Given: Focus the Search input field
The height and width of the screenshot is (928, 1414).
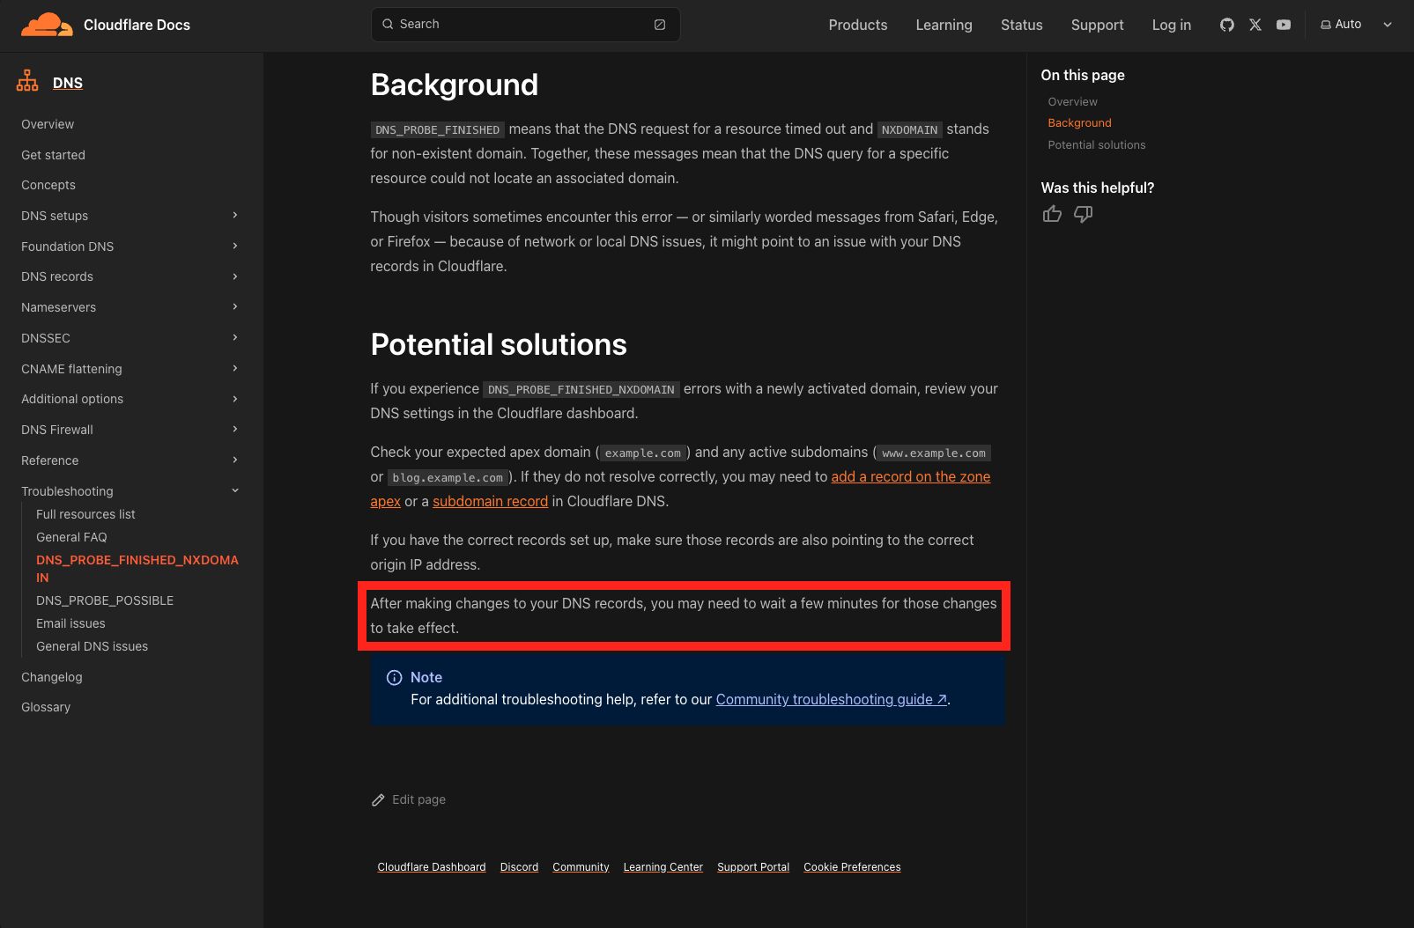Looking at the screenshot, I should 525,25.
